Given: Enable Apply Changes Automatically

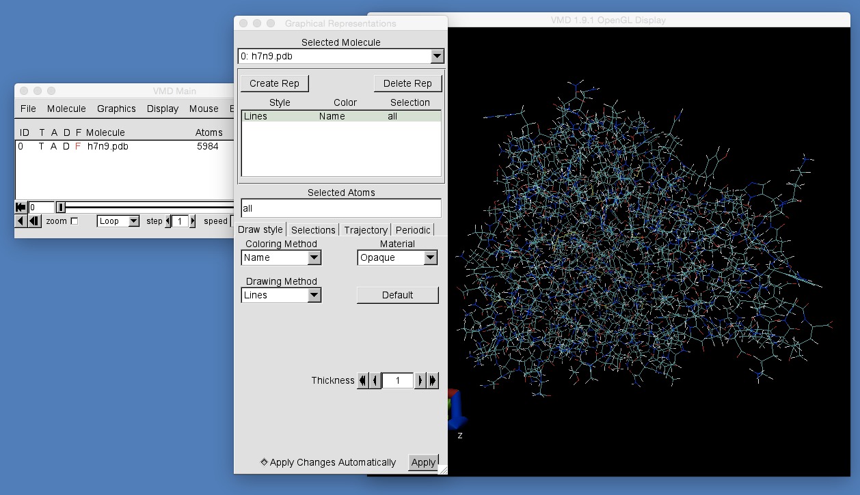Looking at the screenshot, I should (264, 462).
